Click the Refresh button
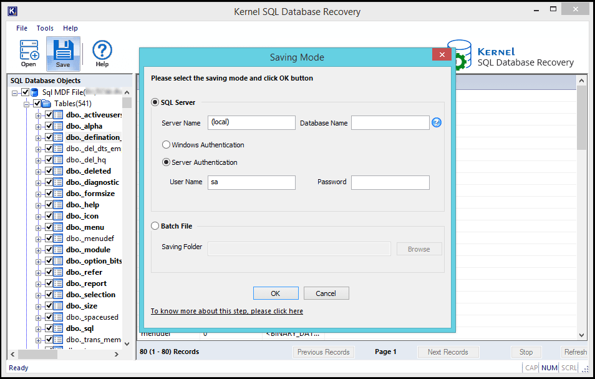Viewport: 595px width, 379px height. [x=575, y=352]
